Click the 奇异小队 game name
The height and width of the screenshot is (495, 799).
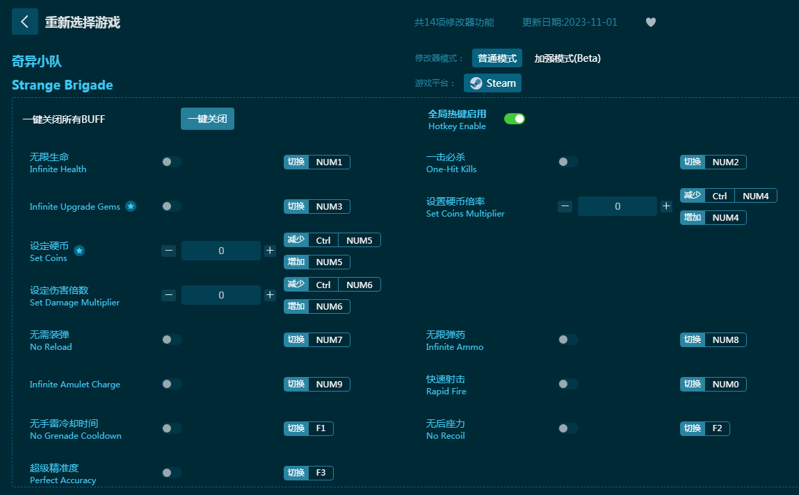coord(37,61)
